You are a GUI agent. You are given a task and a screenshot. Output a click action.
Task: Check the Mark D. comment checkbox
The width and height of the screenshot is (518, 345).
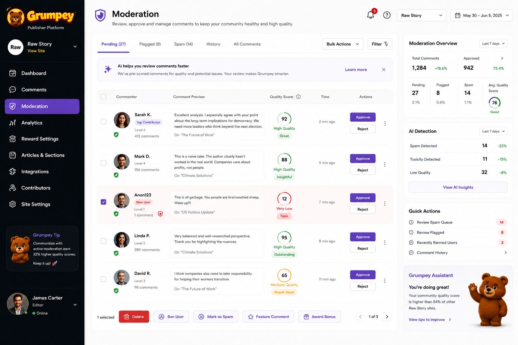pyautogui.click(x=104, y=163)
